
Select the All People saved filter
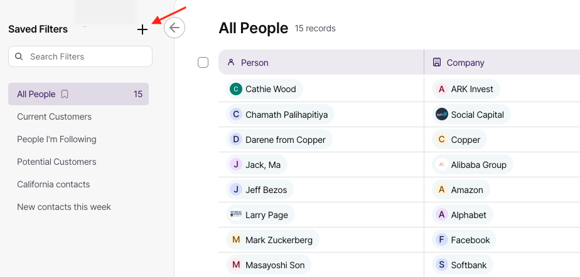point(78,94)
